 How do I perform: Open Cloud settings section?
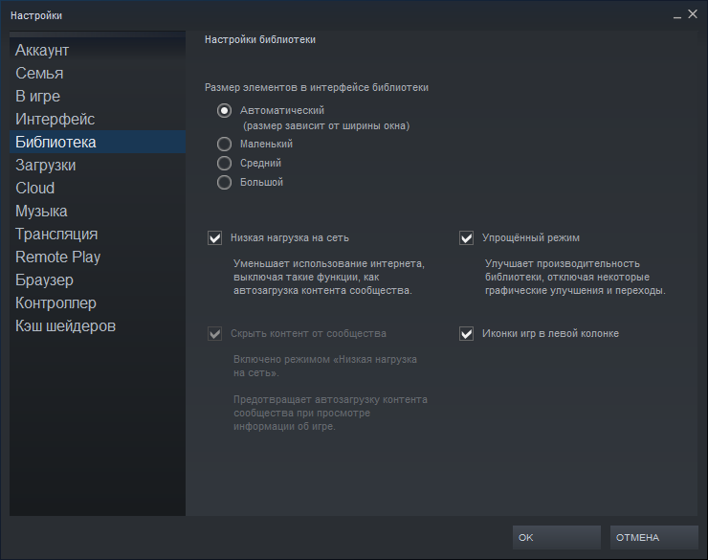97,188
